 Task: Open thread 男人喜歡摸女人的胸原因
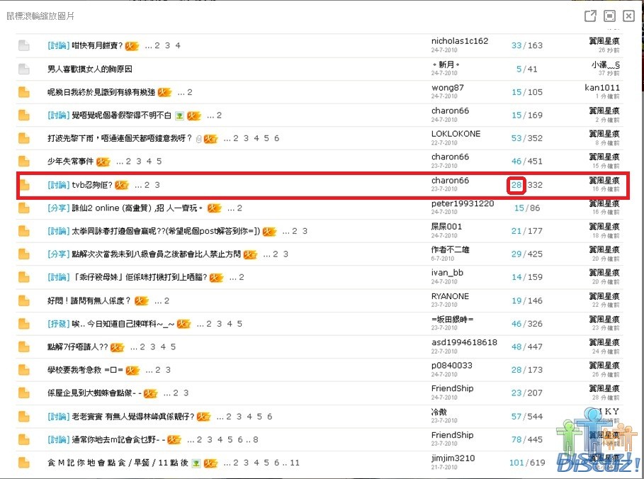pyautogui.click(x=89, y=69)
